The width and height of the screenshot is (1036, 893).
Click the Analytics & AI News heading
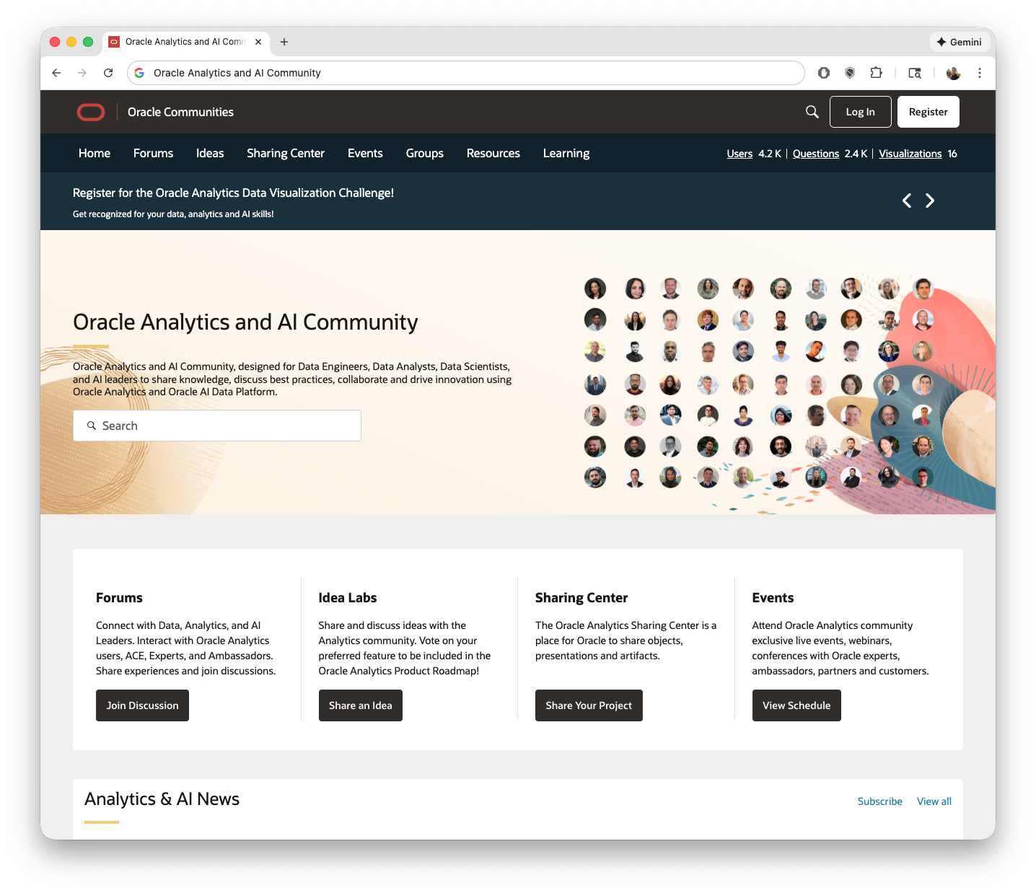pos(162,799)
